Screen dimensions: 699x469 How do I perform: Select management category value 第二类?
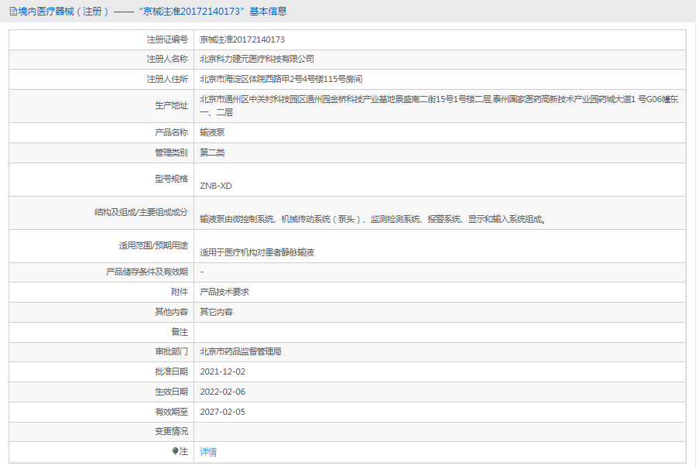(x=212, y=152)
